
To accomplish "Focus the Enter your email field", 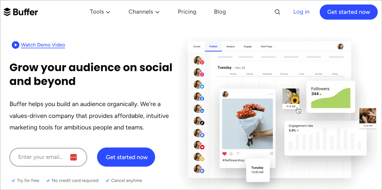I will [x=48, y=157].
